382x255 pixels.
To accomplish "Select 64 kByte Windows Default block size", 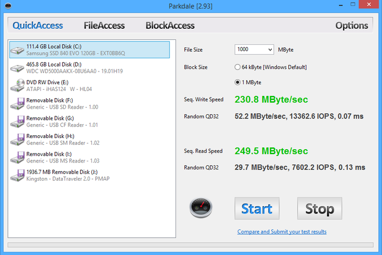I will [x=238, y=67].
